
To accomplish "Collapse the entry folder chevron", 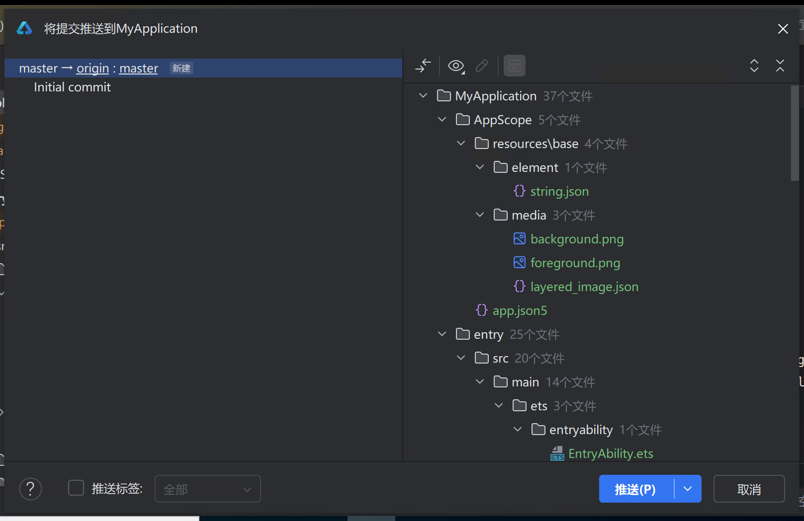I will (442, 334).
